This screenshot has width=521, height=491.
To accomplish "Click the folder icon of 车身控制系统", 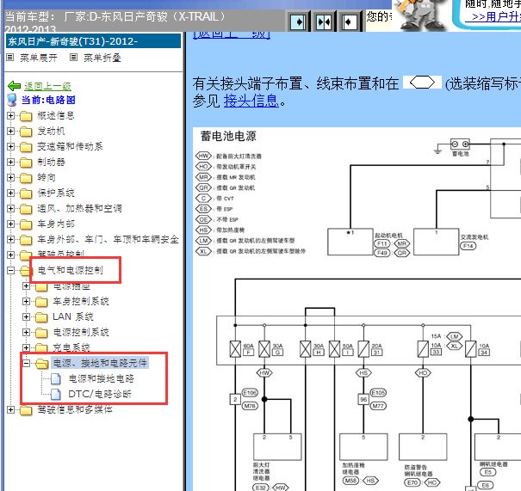I will click(x=41, y=302).
